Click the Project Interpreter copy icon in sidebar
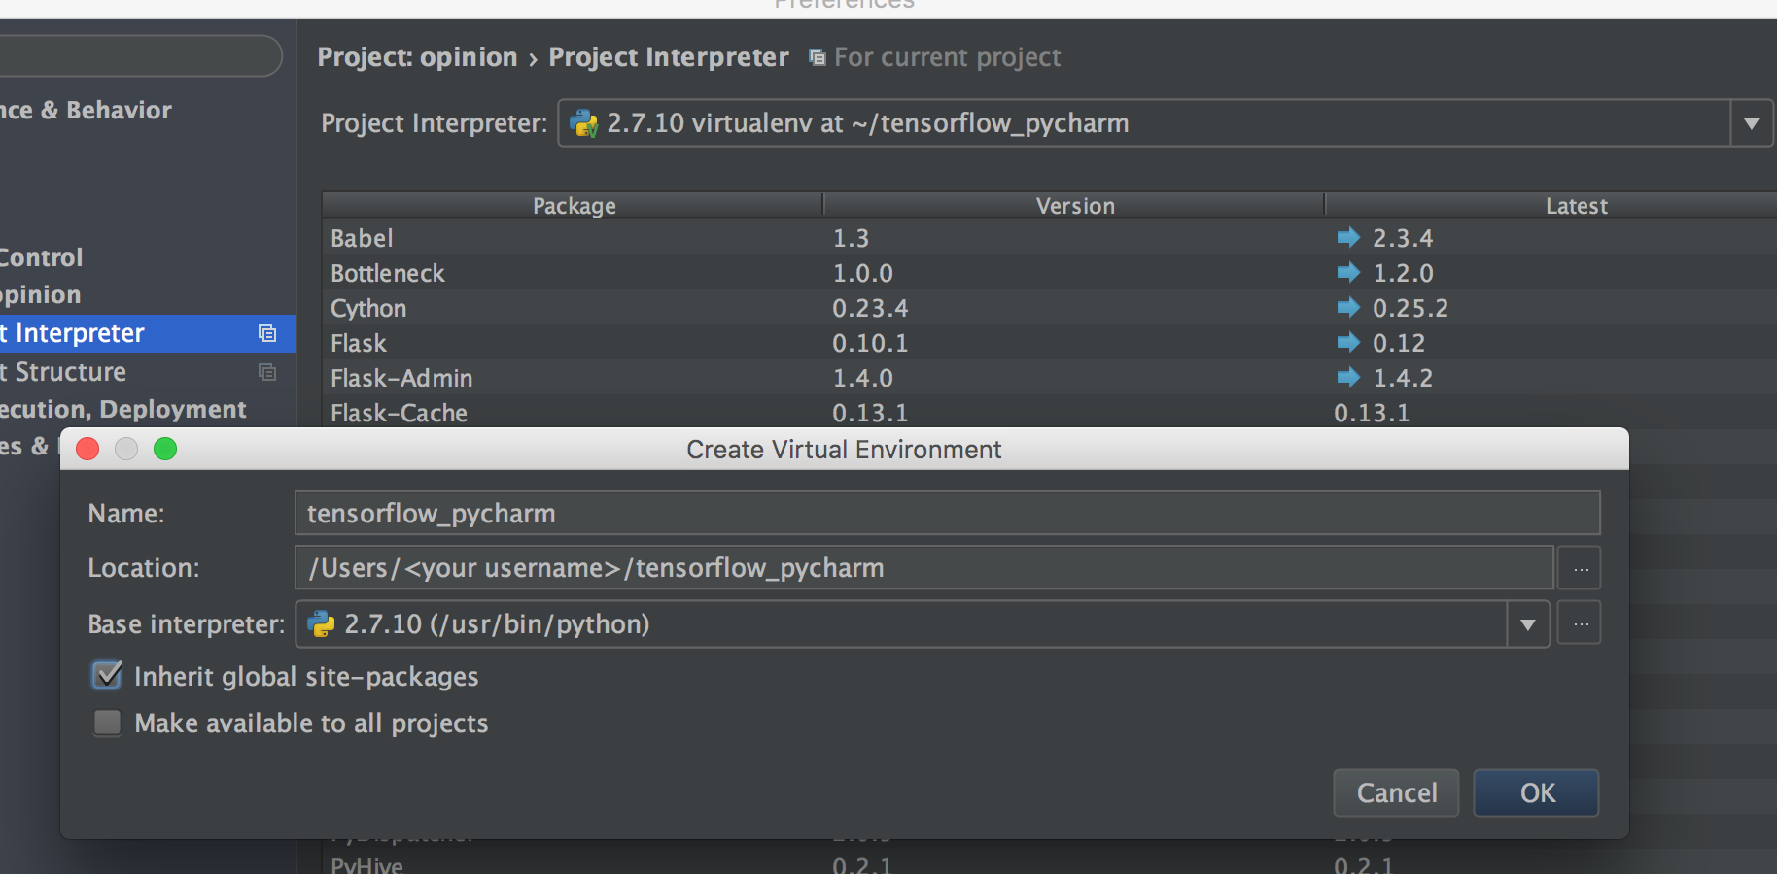This screenshot has width=1777, height=874. tap(267, 333)
